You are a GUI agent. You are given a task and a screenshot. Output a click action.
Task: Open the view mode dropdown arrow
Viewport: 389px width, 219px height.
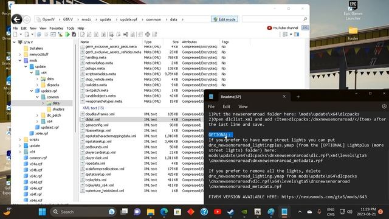point(291,34)
